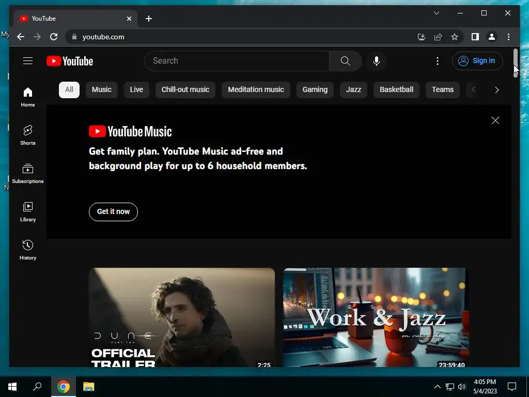Screen dimensions: 529x397
Task: Click the Sign in button
Action: [477, 61]
